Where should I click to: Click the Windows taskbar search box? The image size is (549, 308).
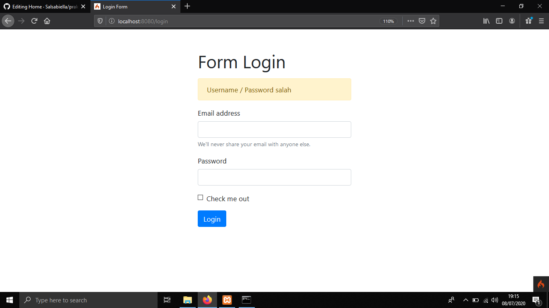coord(88,300)
